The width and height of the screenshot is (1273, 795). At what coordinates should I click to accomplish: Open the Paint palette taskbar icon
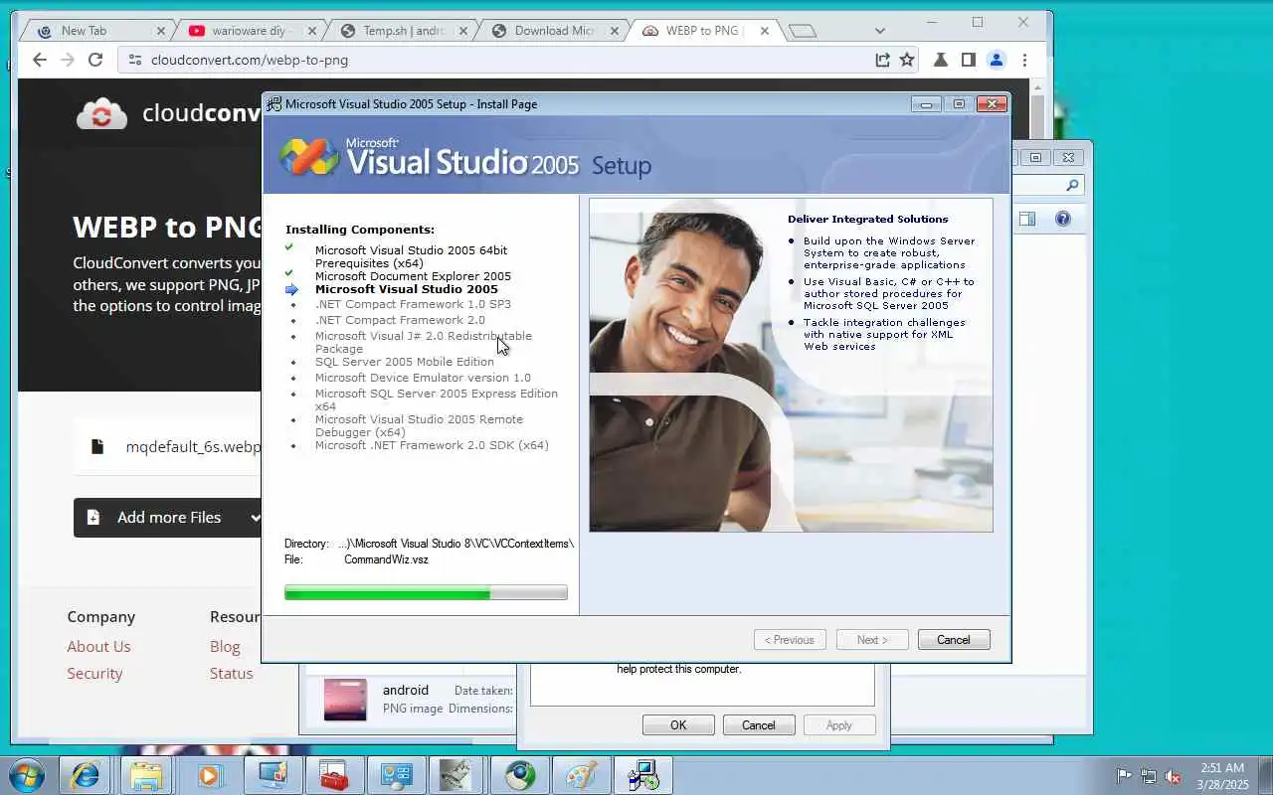582,775
